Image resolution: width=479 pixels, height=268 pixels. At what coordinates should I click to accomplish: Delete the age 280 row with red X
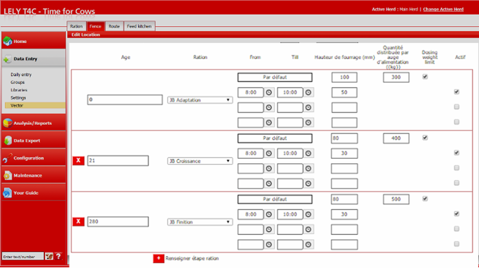click(79, 221)
